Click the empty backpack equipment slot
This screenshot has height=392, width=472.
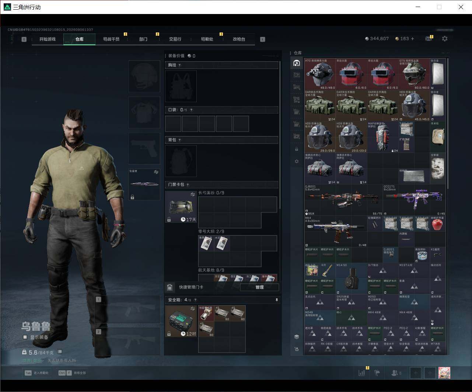tap(181, 161)
